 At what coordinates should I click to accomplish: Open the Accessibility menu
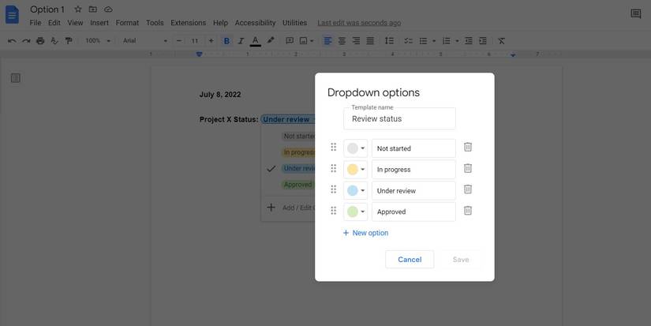coord(255,23)
